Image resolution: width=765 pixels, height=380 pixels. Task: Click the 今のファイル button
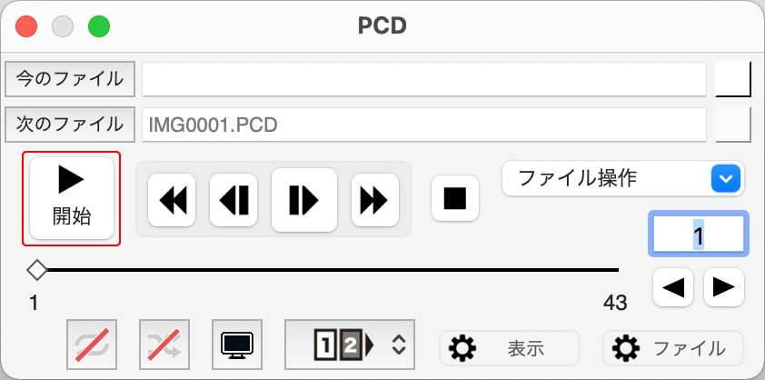[70, 79]
